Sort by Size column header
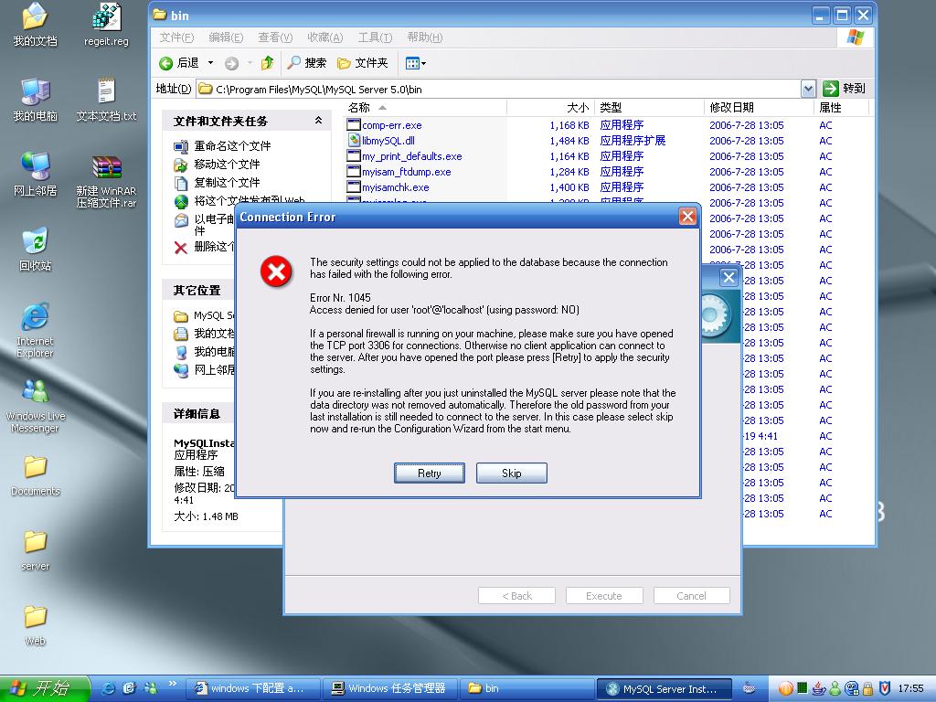This screenshot has width=936, height=702. click(x=550, y=108)
